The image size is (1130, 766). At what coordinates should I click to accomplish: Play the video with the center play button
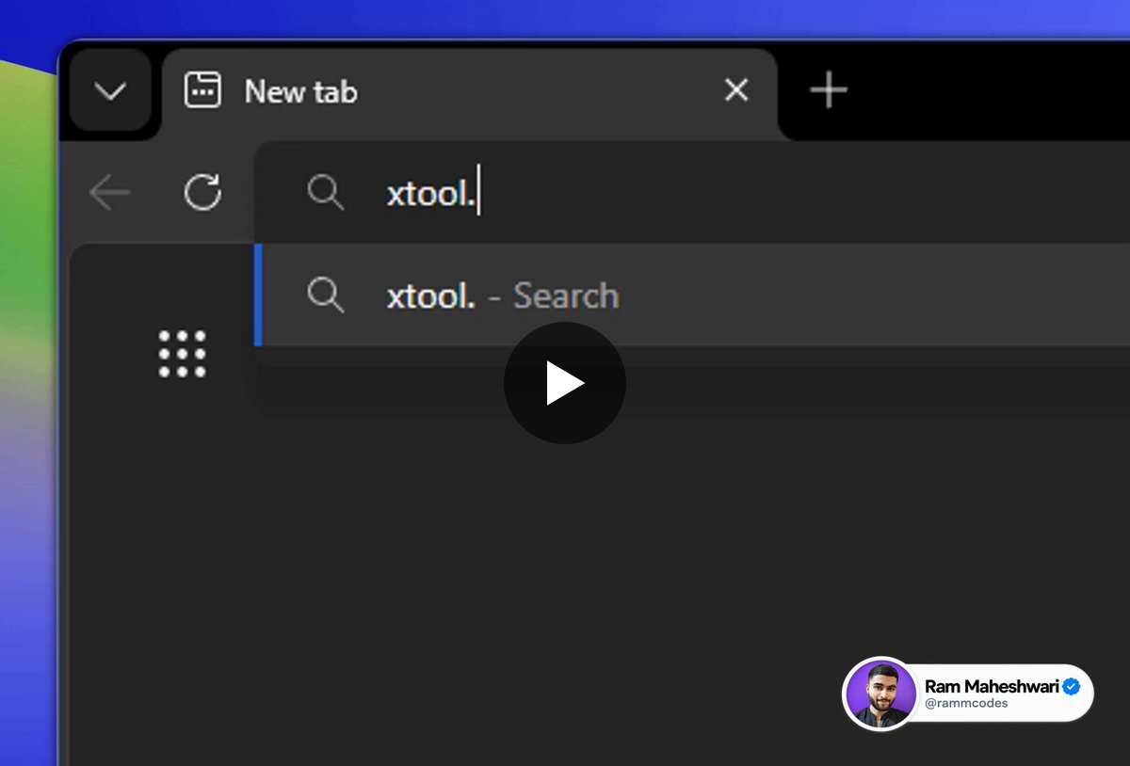pos(565,383)
